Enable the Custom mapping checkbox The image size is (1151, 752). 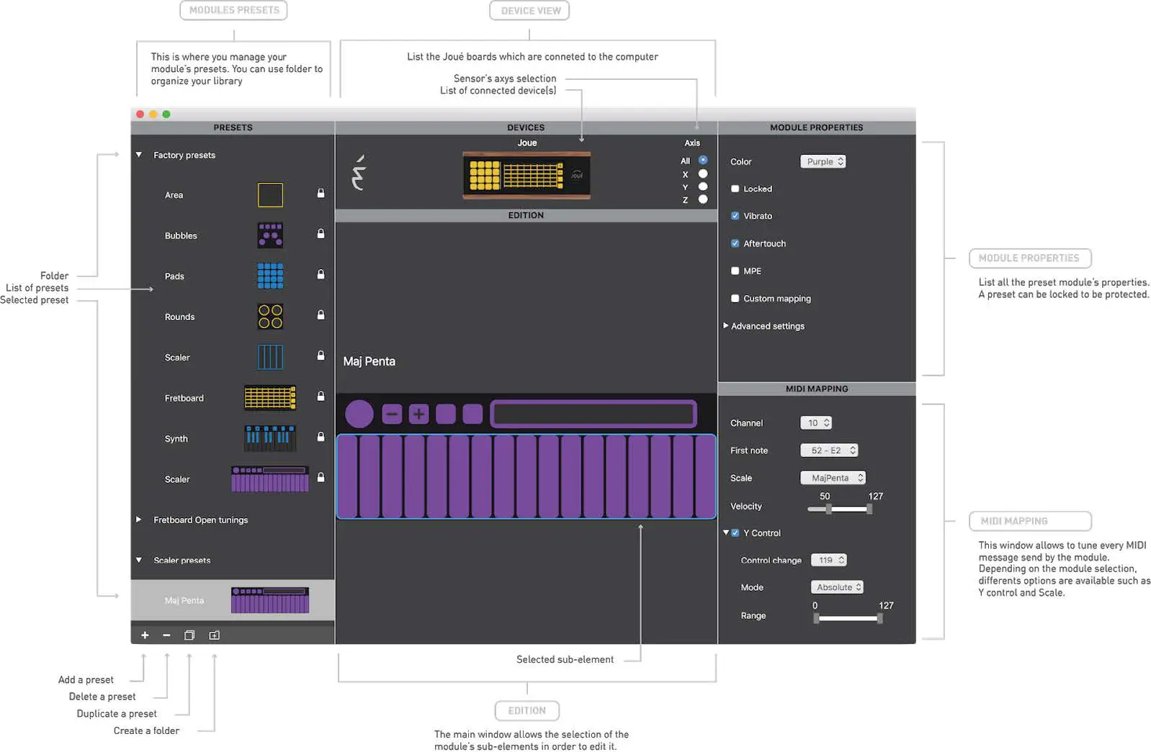point(735,298)
